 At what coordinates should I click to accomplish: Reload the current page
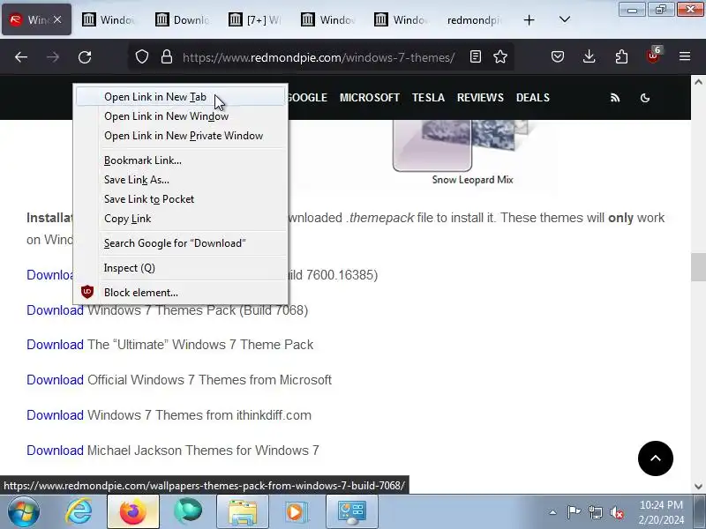pyautogui.click(x=85, y=57)
